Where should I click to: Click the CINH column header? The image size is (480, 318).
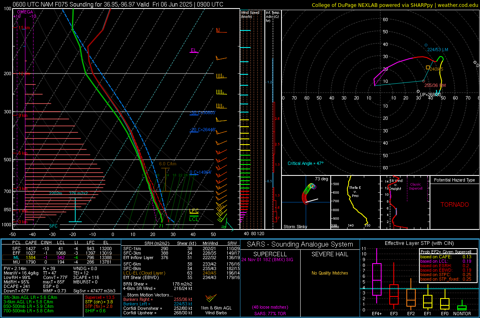[46, 243]
